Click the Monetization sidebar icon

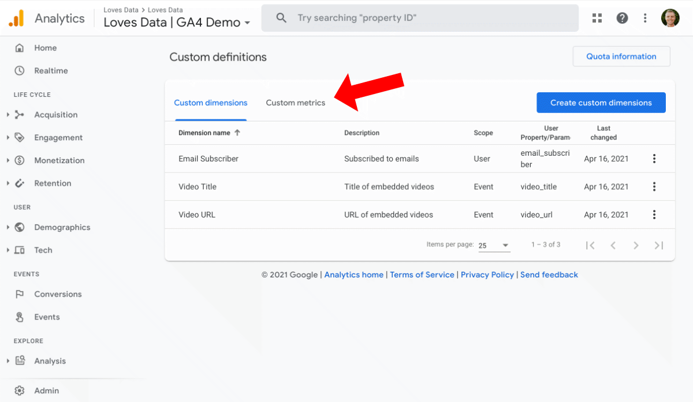(x=19, y=160)
